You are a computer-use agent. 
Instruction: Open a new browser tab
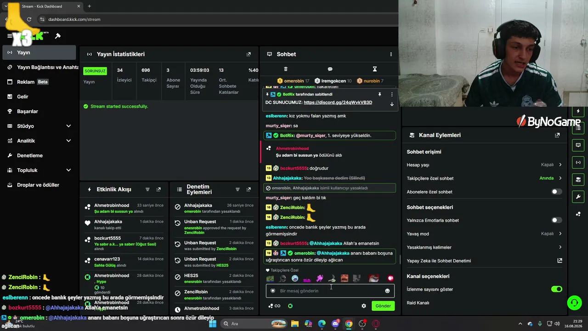(89, 6)
